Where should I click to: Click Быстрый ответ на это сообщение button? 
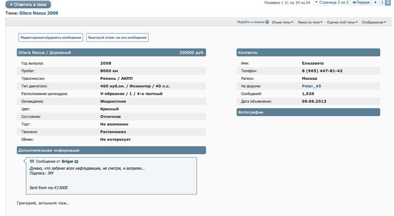[117, 38]
